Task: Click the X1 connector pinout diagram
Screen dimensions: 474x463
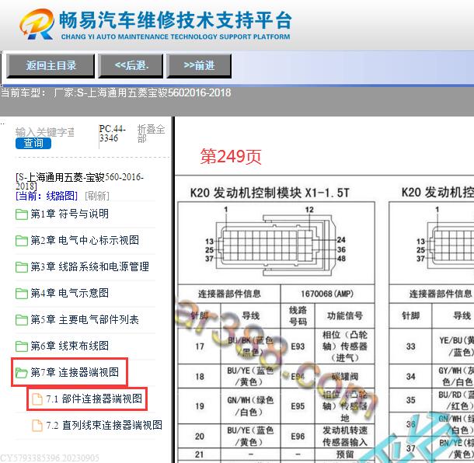Action: point(276,243)
